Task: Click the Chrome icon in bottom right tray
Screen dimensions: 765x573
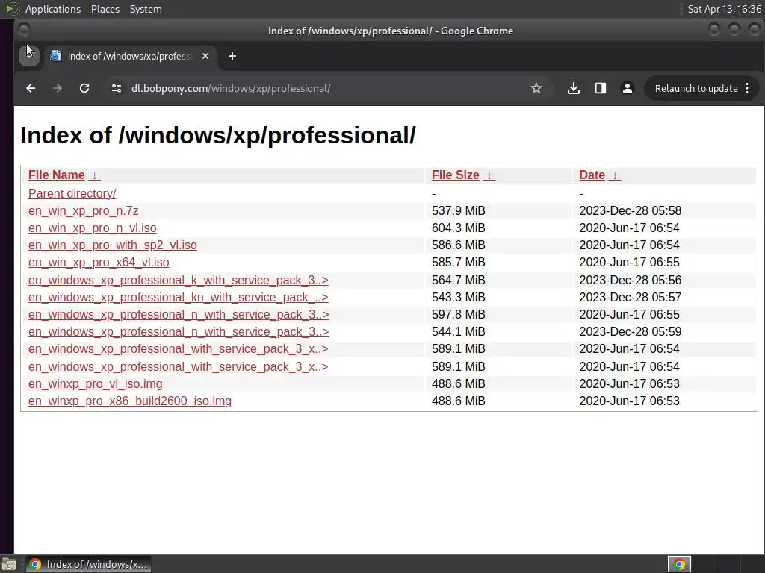Action: point(679,564)
